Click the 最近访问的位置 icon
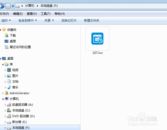 click(x=7, y=47)
